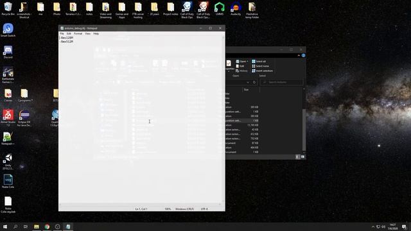The width and height of the screenshot is (411, 231).
Task: Launch the Unity desktop shortcut
Action: [x=8, y=161]
